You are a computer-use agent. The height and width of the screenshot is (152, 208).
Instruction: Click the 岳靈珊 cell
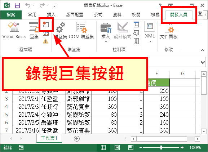tap(53, 122)
